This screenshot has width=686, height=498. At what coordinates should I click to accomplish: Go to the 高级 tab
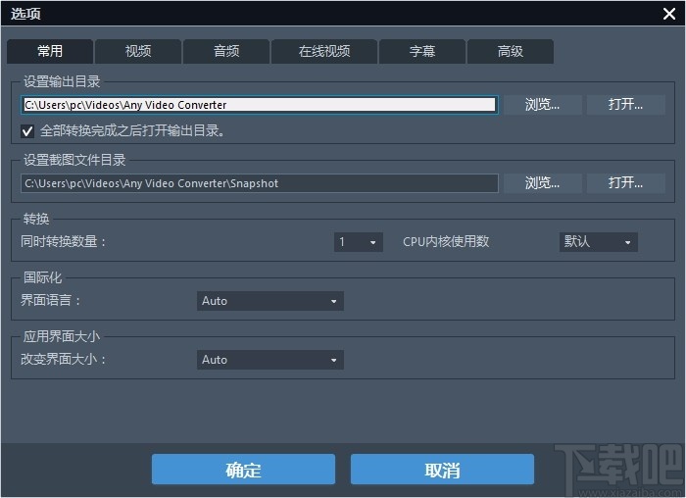coord(511,51)
